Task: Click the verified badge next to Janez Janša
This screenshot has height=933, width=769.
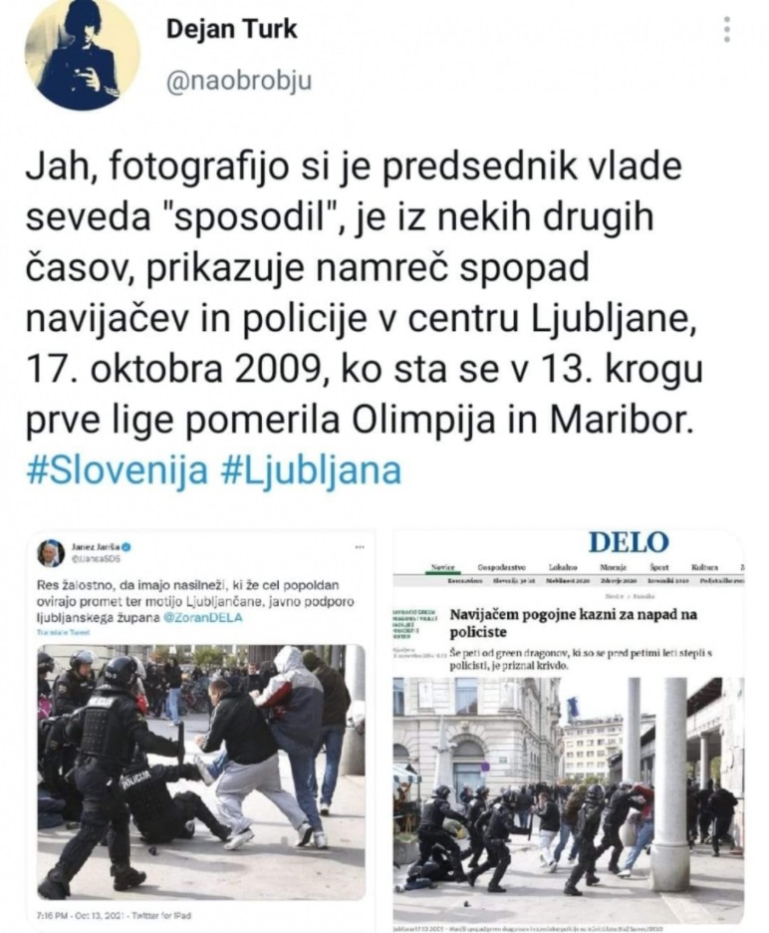Action: [x=127, y=546]
